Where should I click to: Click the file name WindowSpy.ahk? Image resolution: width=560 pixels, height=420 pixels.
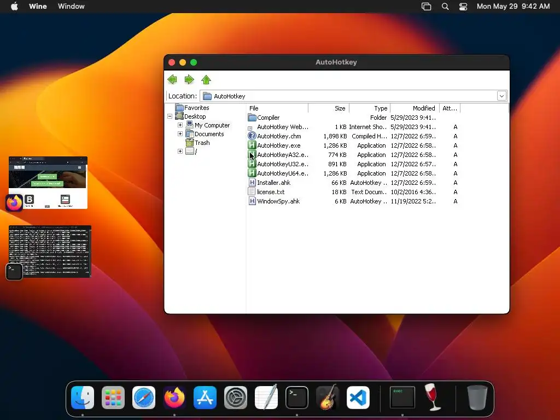[278, 201]
